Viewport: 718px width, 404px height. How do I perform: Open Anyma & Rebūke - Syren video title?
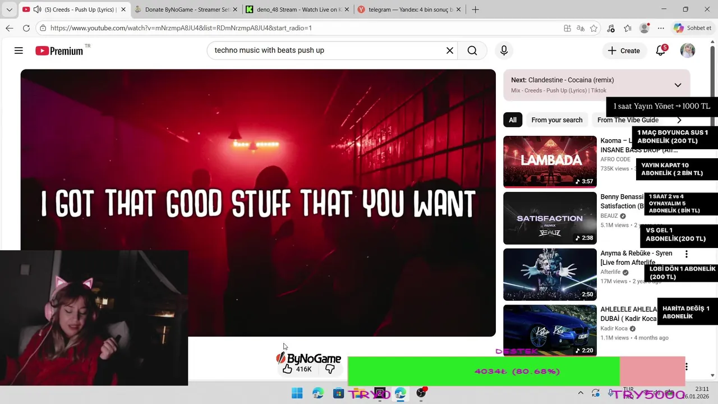636,258
